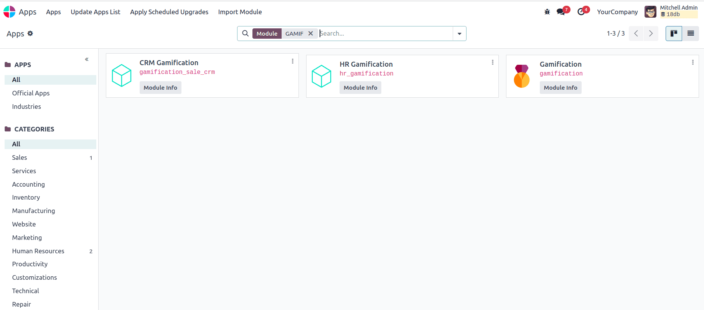Open Apply Scheduled Upgrades menu
The height and width of the screenshot is (310, 704).
(x=169, y=12)
